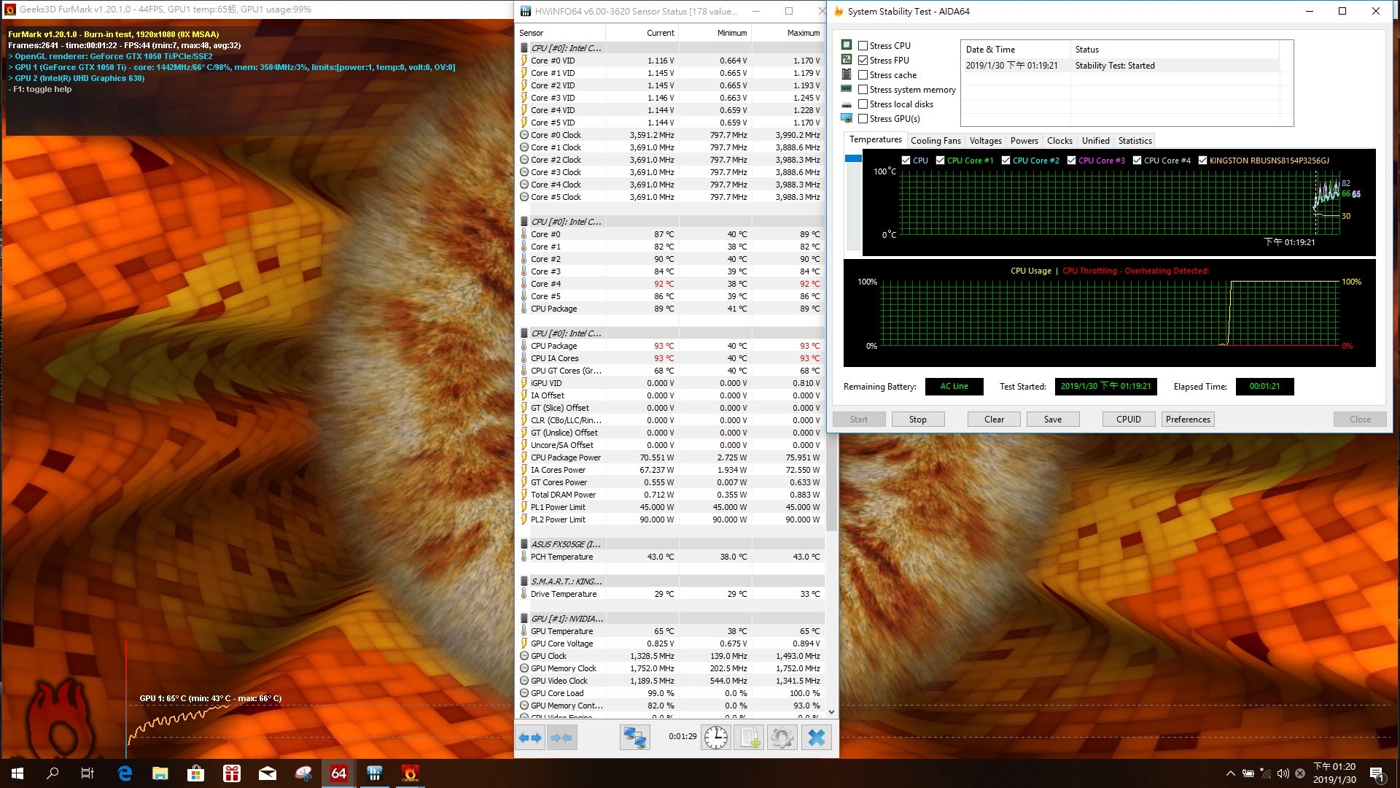This screenshot has width=1400, height=788.
Task: Start HWiNFO logging sheet icon
Action: coord(749,738)
